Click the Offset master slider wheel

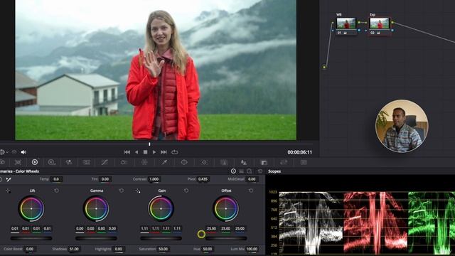coord(226,238)
